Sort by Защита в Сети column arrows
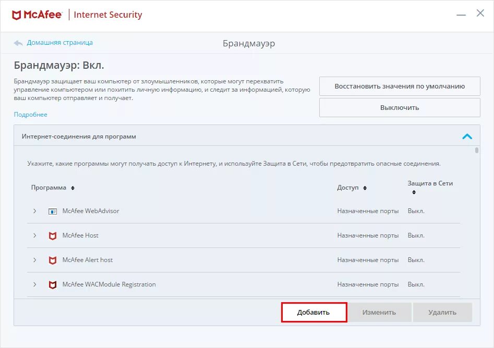The image size is (494, 348). [414, 192]
